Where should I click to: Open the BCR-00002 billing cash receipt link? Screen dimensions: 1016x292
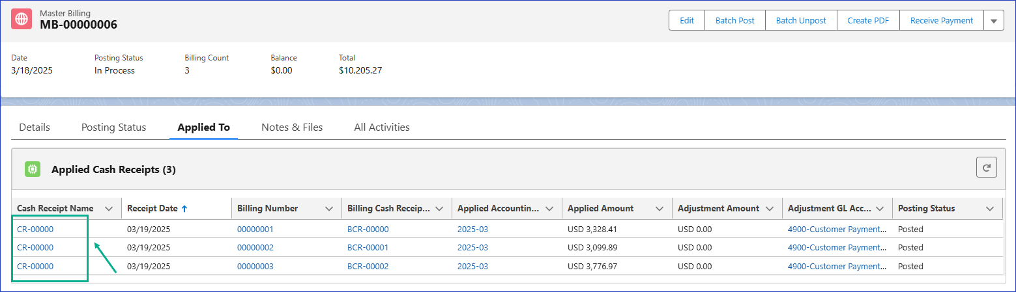(368, 266)
